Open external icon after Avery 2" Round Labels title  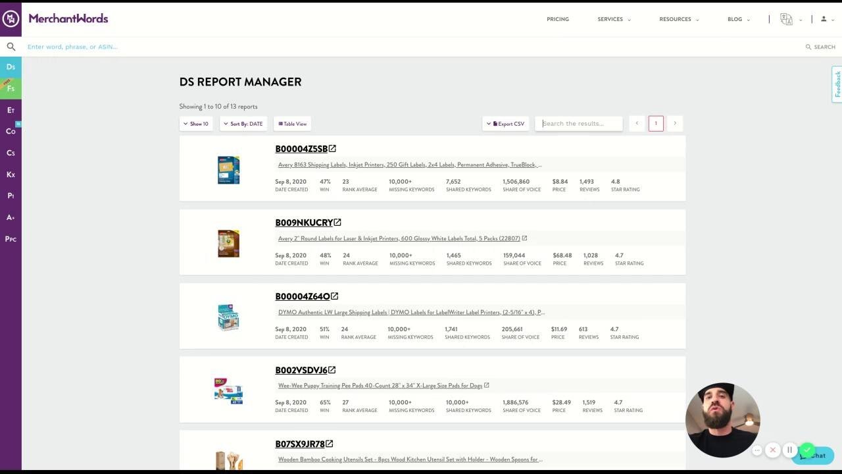524,238
